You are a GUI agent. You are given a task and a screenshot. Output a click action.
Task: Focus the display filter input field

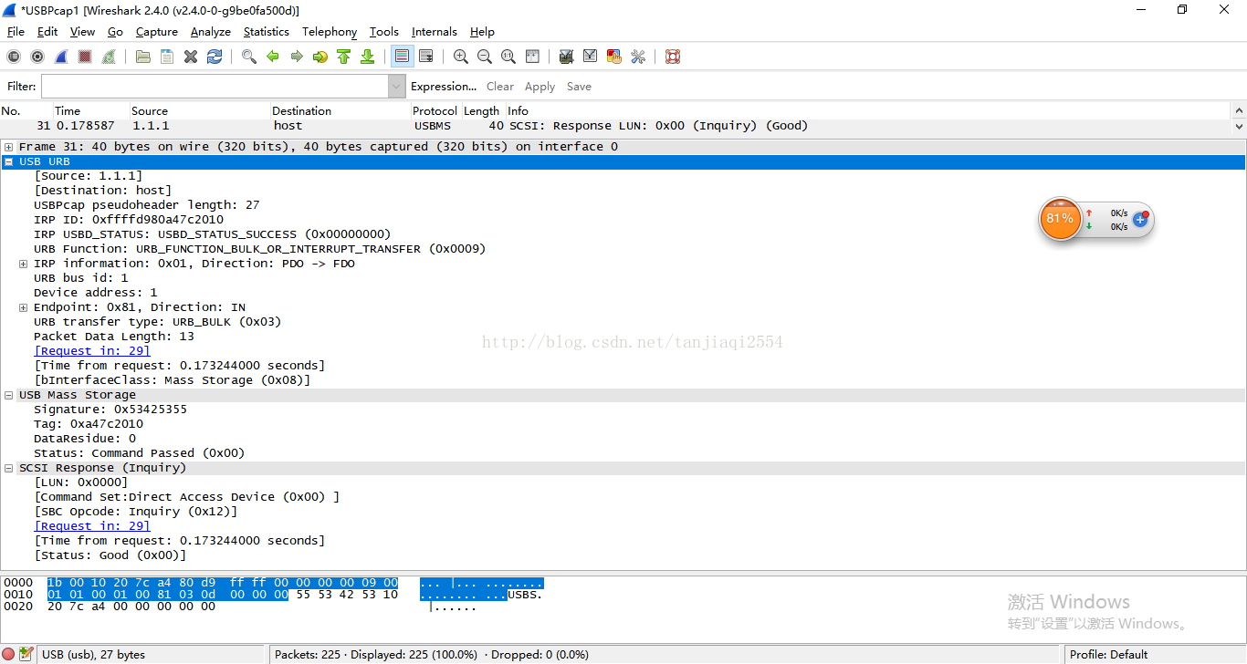[x=215, y=87]
